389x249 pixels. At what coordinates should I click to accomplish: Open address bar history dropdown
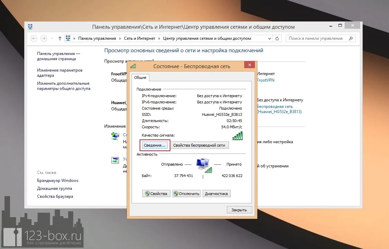[270, 38]
